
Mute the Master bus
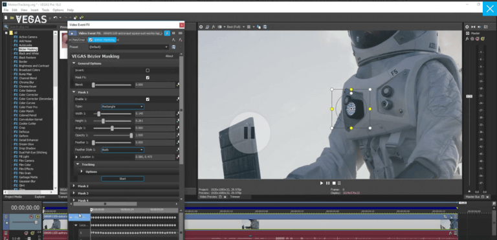(478, 39)
